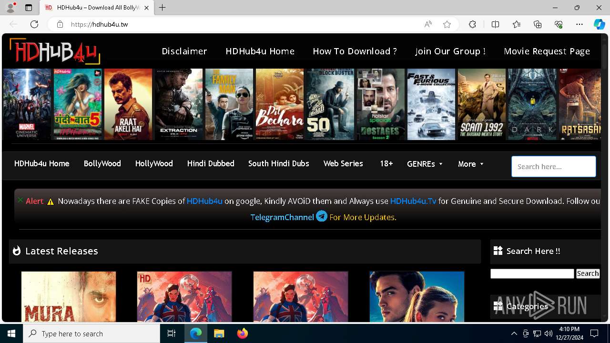Click the HDHub4u site logo
610x343 pixels.
pos(55,51)
